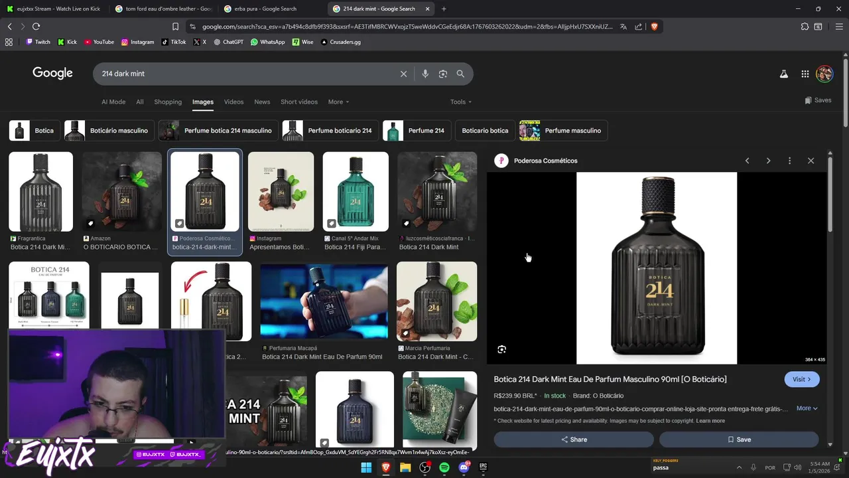Switch to the AI Mode tab

pyautogui.click(x=113, y=102)
